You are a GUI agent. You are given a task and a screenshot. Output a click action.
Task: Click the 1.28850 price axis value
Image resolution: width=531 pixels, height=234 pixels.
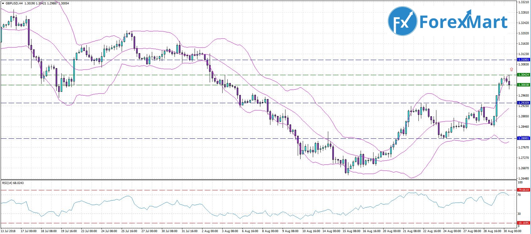point(523,116)
